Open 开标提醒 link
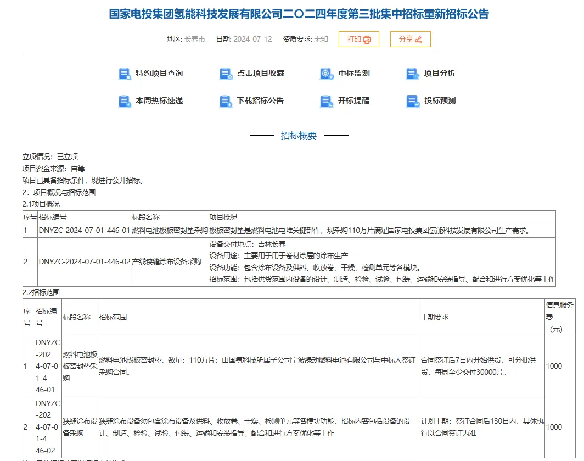 tap(354, 101)
